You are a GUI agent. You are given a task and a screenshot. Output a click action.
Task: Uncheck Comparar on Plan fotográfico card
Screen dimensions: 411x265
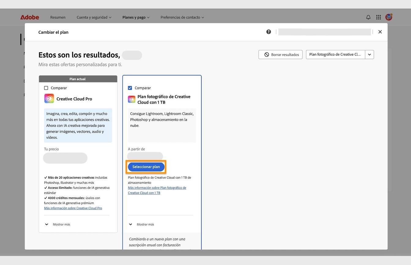130,88
